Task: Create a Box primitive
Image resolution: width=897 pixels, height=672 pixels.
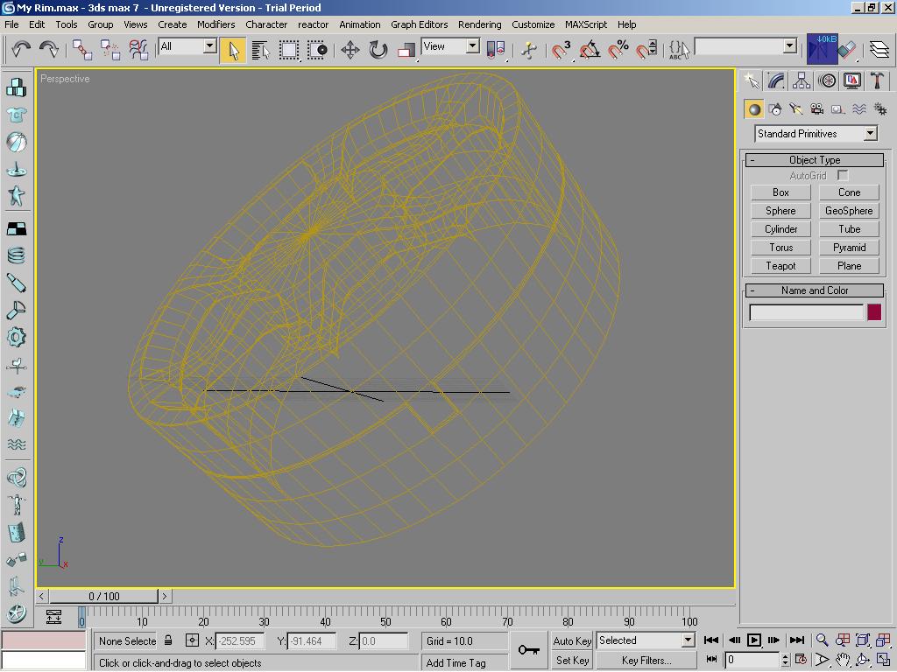Action: pos(780,192)
